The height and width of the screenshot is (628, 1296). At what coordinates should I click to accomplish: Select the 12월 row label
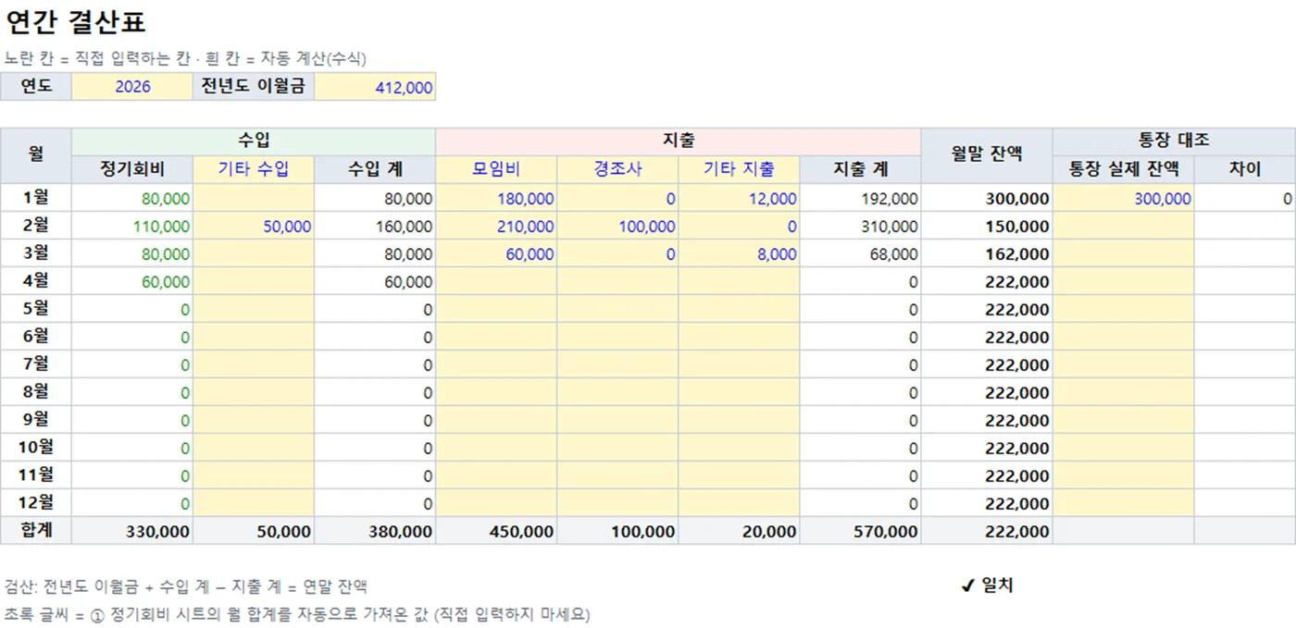point(36,503)
